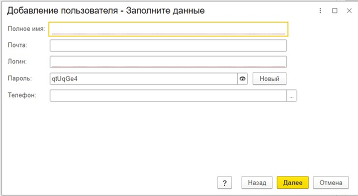Viewport: 358px width, 196px height.
Task: Open help with the question mark button
Action: click(x=225, y=182)
